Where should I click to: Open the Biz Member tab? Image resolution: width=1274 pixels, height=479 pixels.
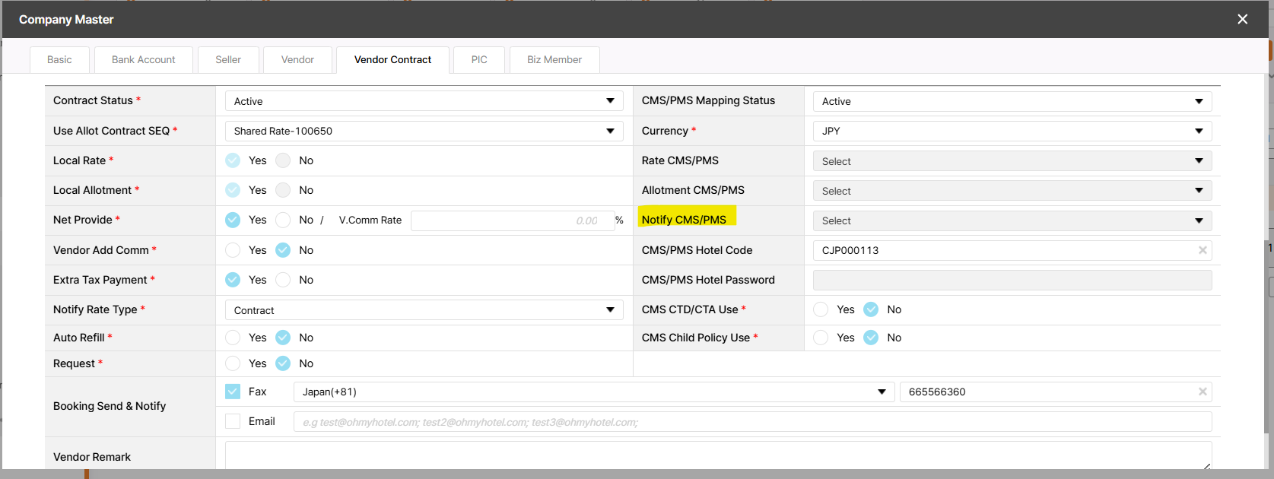coord(554,60)
